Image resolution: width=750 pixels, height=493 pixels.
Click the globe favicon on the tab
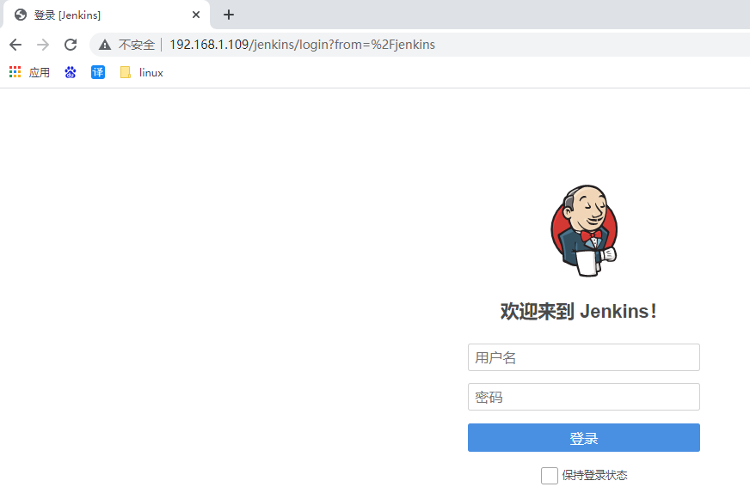(21, 15)
